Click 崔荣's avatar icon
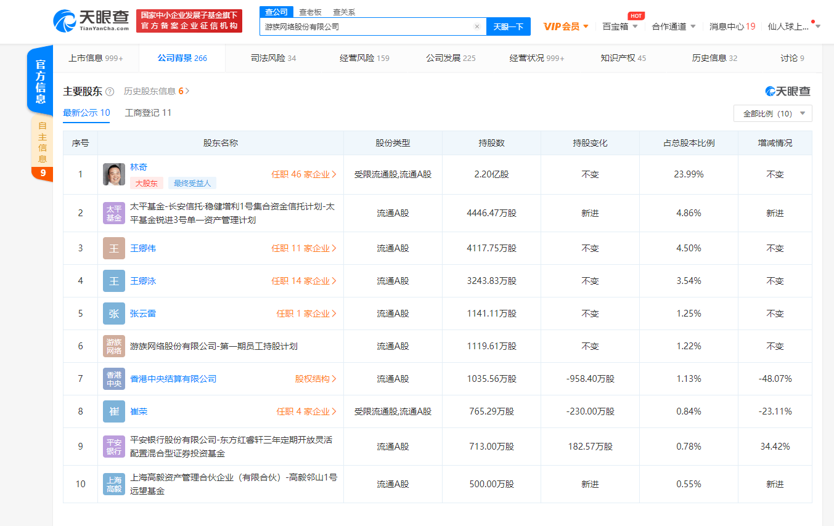The image size is (834, 526). [114, 411]
